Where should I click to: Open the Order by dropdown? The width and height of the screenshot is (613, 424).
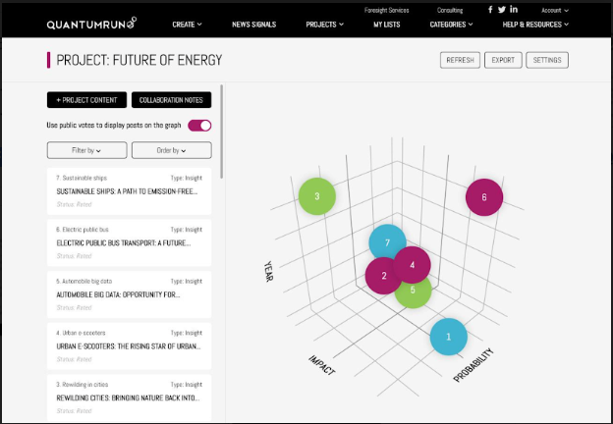pyautogui.click(x=171, y=150)
